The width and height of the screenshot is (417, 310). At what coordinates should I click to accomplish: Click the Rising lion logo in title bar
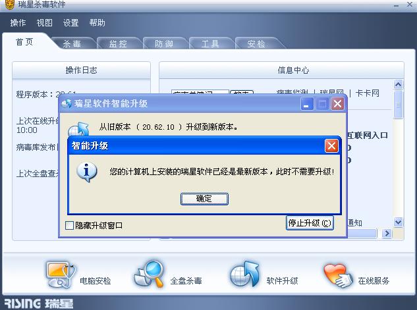coord(10,5)
